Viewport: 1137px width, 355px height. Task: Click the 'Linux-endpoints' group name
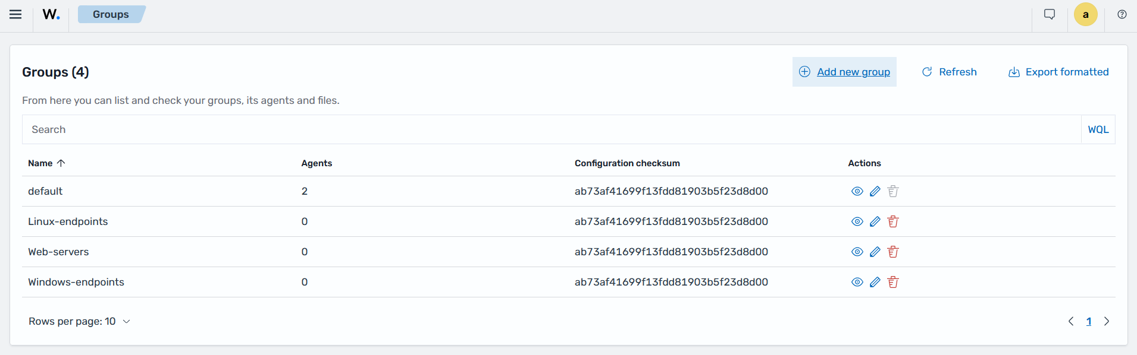(x=68, y=221)
